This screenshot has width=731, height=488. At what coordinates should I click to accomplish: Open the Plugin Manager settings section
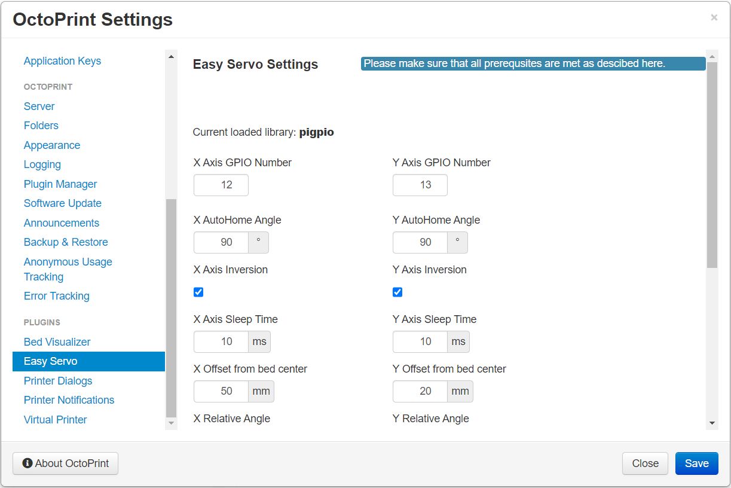60,184
